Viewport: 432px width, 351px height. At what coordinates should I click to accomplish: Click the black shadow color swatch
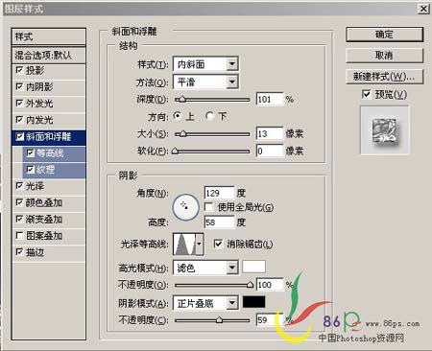click(x=253, y=302)
